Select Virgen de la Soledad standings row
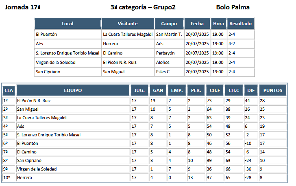This screenshot has width=296, height=186. (x=145, y=169)
